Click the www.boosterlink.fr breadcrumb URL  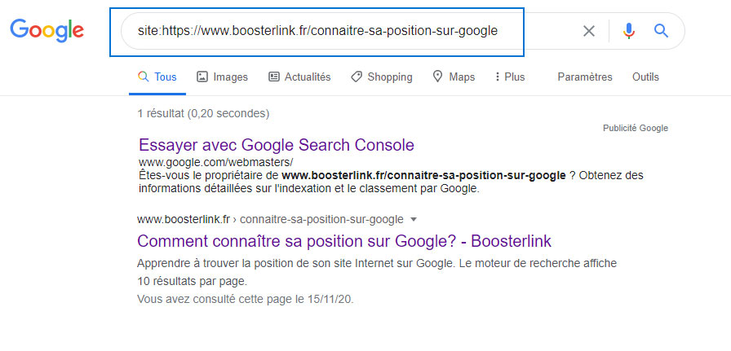tap(186, 219)
